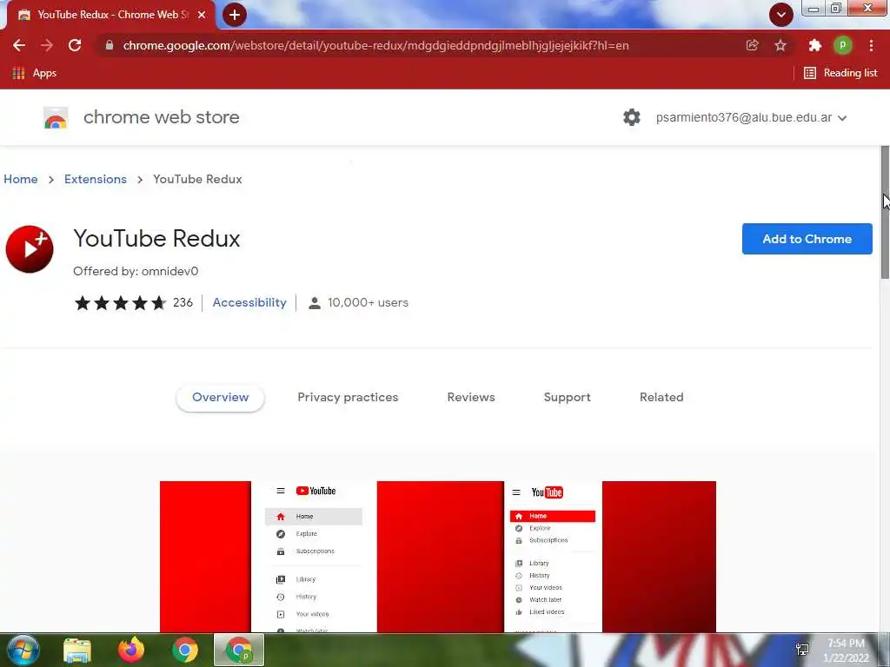This screenshot has width=890, height=667.
Task: Open Chrome taskbar icon without profile badge
Action: tap(185, 650)
